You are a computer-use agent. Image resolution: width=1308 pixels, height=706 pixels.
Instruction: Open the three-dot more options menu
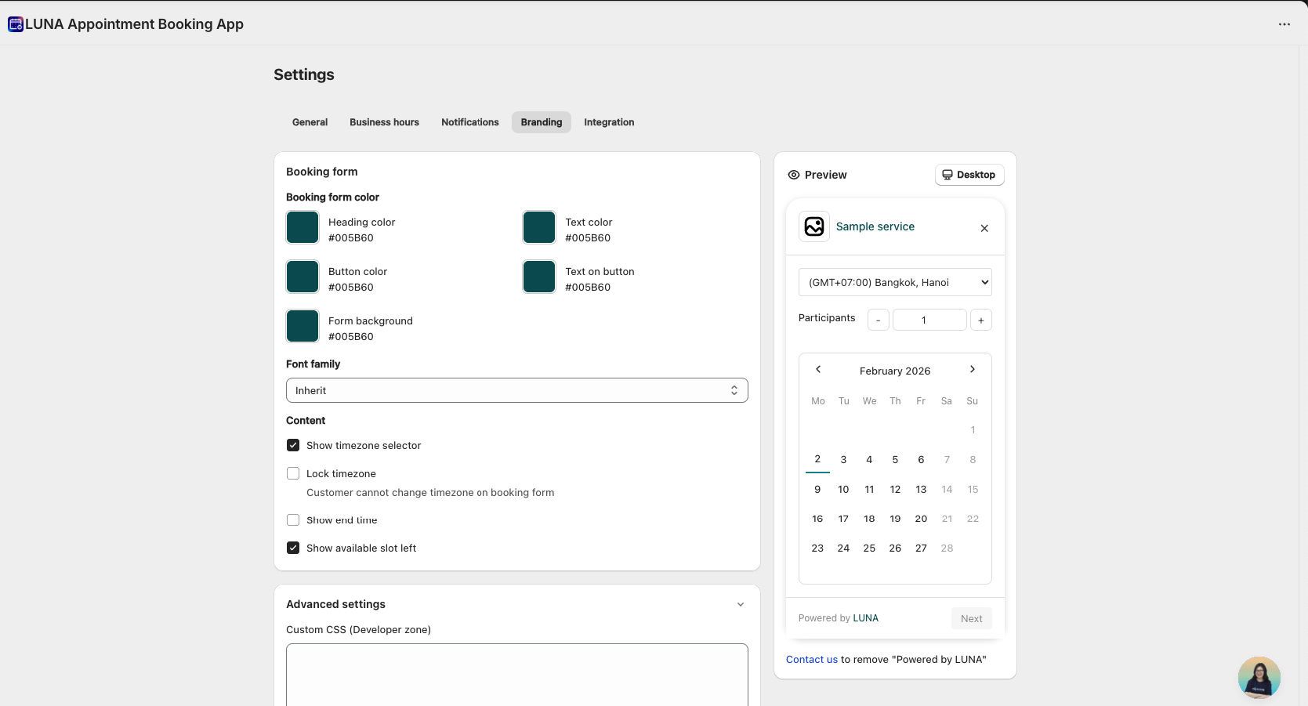1284,24
